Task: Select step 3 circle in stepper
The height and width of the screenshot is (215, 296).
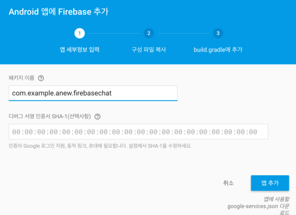Action: click(218, 33)
